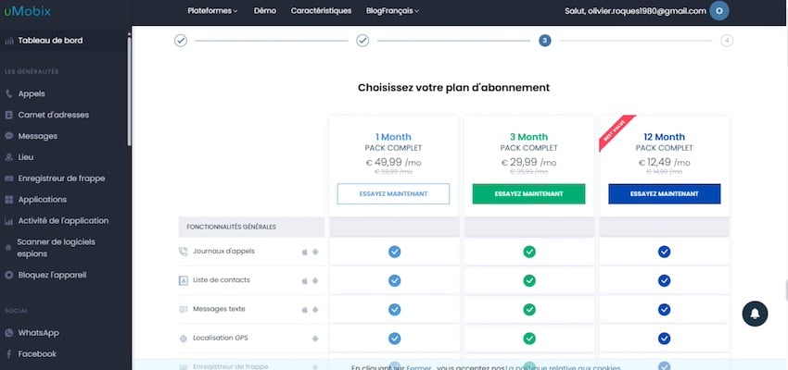Click the GPS target icon beside Localisation GPS

[183, 339]
